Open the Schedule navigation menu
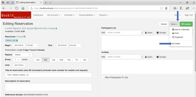 tap(69, 15)
